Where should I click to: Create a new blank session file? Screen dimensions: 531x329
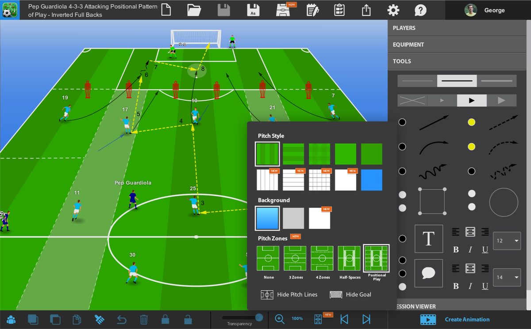pos(166,10)
